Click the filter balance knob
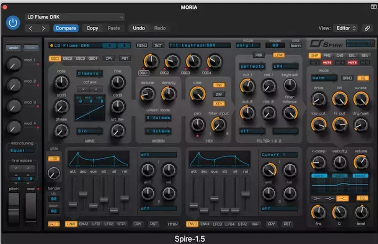Image resolution: width=378 pixels, height=244 pixels. 290,113
